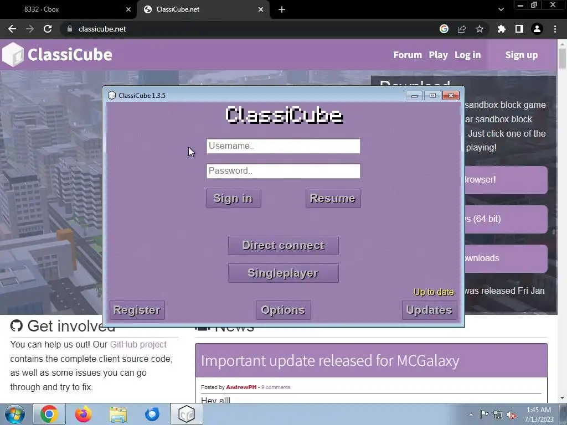Click the ClassiCube cube logo on website header
Screen dimensions: 567x425
coord(13,55)
